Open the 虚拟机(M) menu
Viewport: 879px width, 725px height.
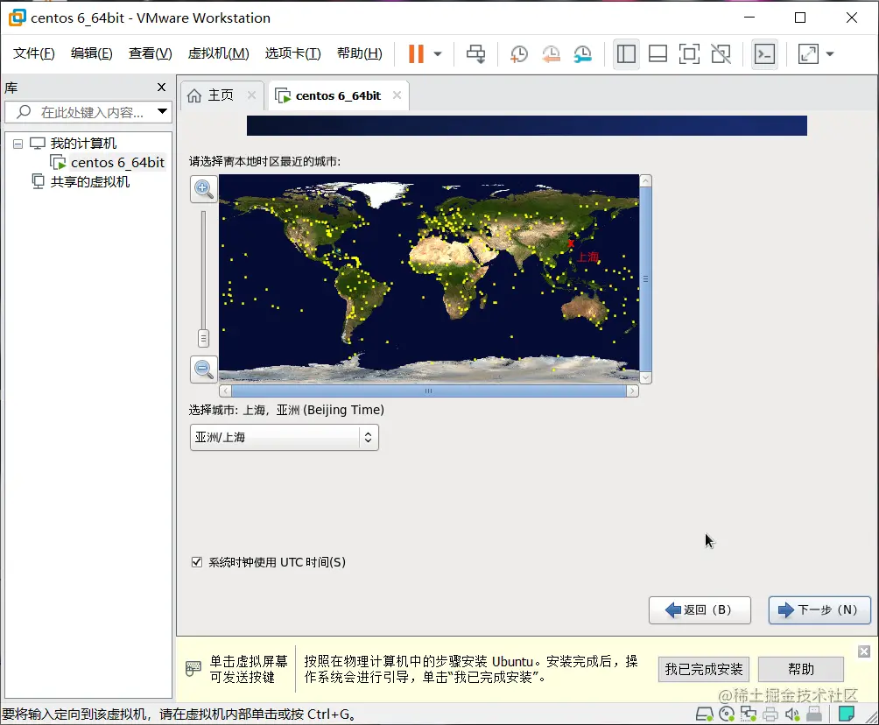pos(218,53)
